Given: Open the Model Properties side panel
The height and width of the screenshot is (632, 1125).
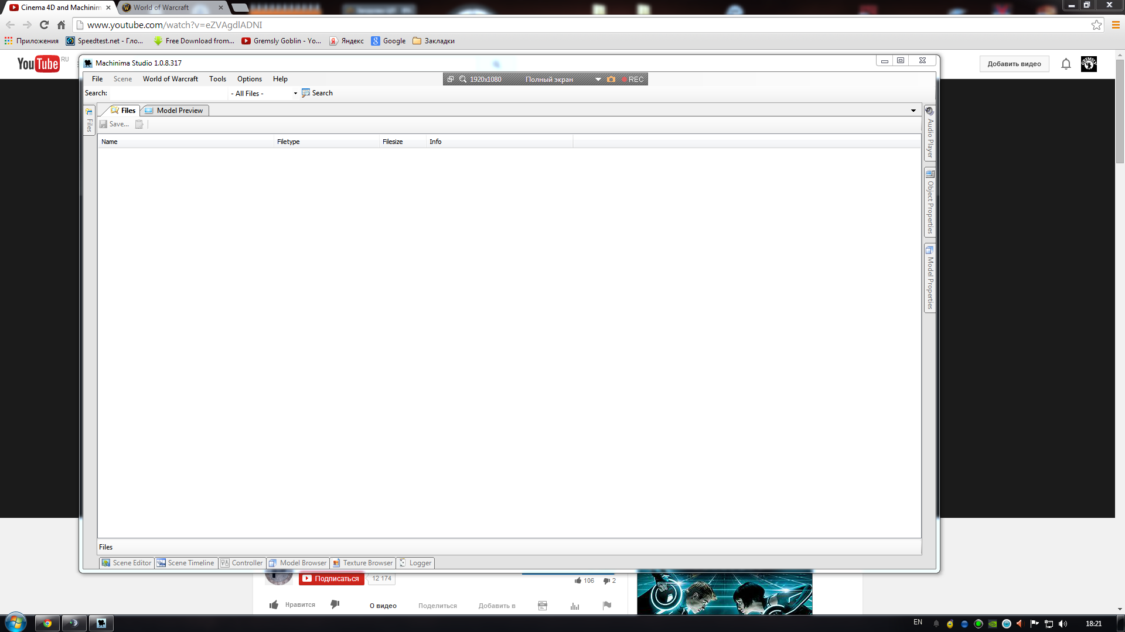Looking at the screenshot, I should (930, 278).
